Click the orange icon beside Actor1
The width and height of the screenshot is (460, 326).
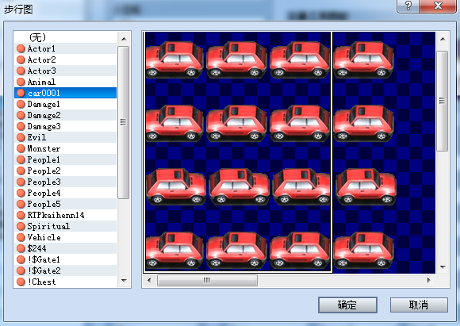click(x=21, y=48)
